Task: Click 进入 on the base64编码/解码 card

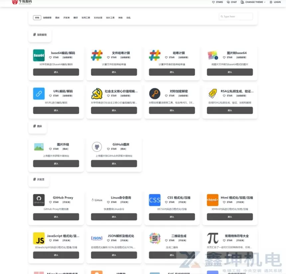Action: (x=56, y=72)
